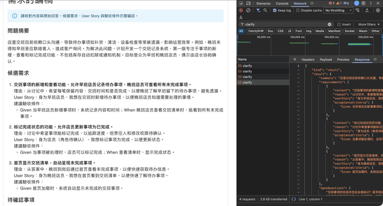Click the 待確認事項 heading
The height and width of the screenshot is (206, 383).
(21, 200)
